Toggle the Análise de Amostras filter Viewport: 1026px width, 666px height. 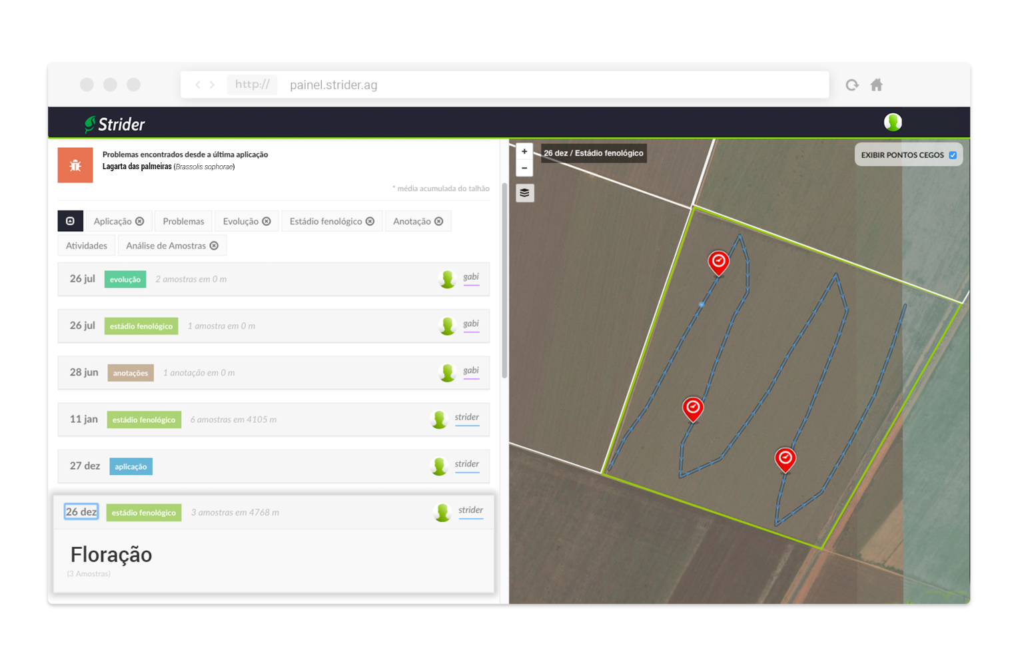coord(173,246)
